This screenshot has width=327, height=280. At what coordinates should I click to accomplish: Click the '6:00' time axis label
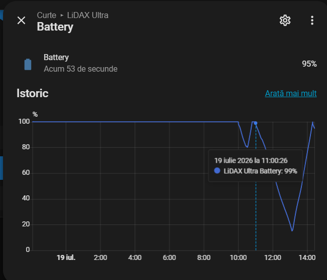(170, 257)
